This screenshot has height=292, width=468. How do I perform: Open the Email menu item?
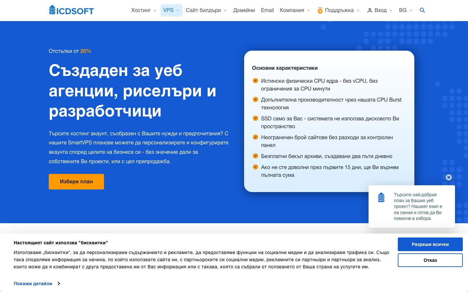click(x=267, y=10)
